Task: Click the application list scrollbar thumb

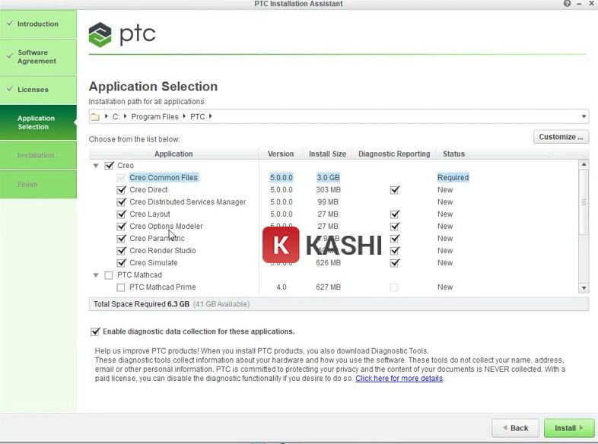Action: click(x=584, y=201)
